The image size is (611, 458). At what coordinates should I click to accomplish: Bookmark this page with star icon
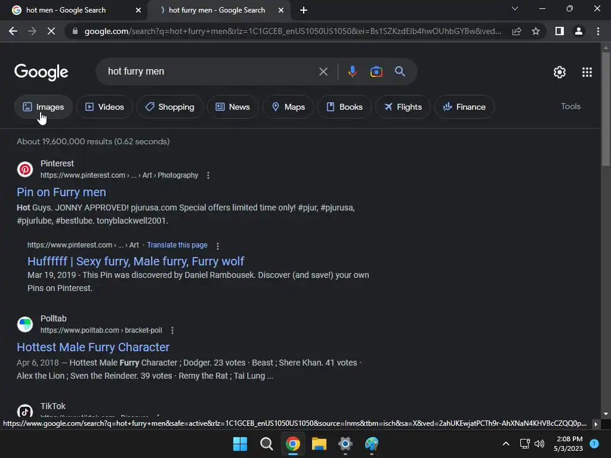[x=536, y=31]
